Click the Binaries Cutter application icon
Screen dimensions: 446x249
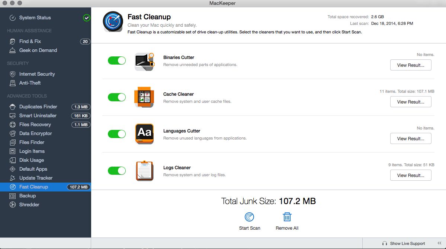(144, 62)
